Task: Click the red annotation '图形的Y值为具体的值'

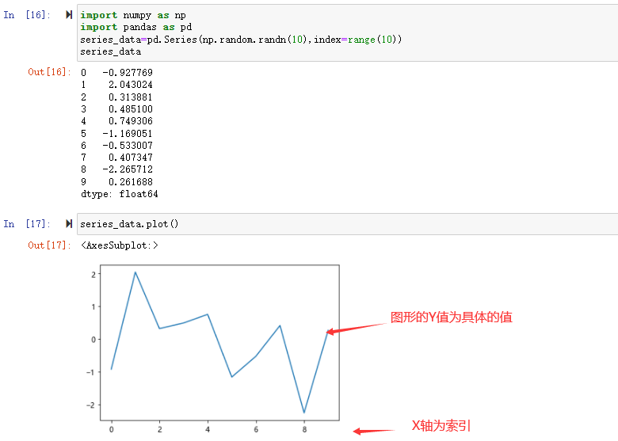Action: tap(452, 317)
